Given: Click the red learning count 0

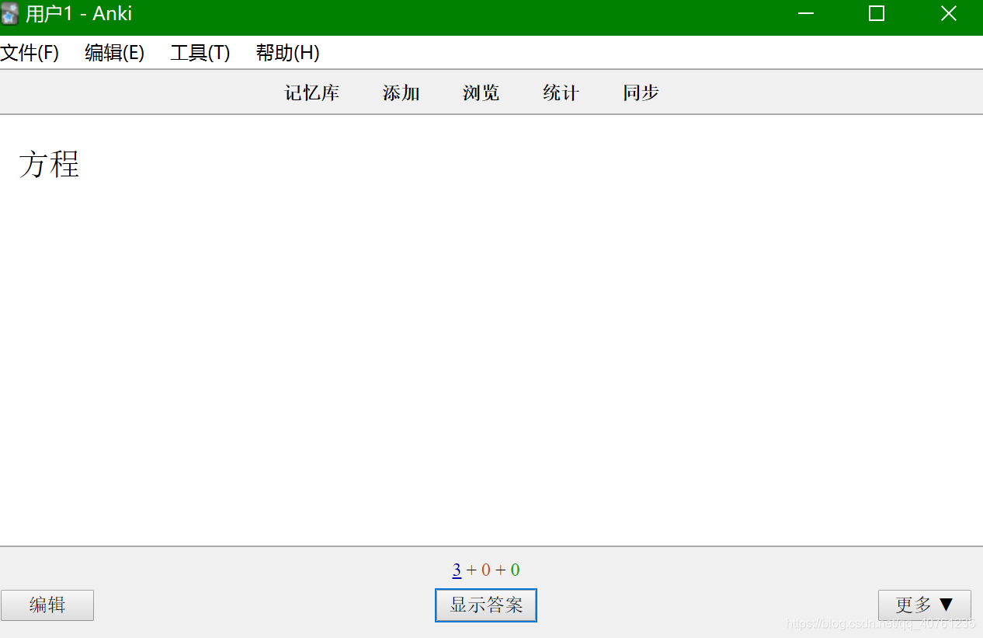Looking at the screenshot, I should [485, 570].
